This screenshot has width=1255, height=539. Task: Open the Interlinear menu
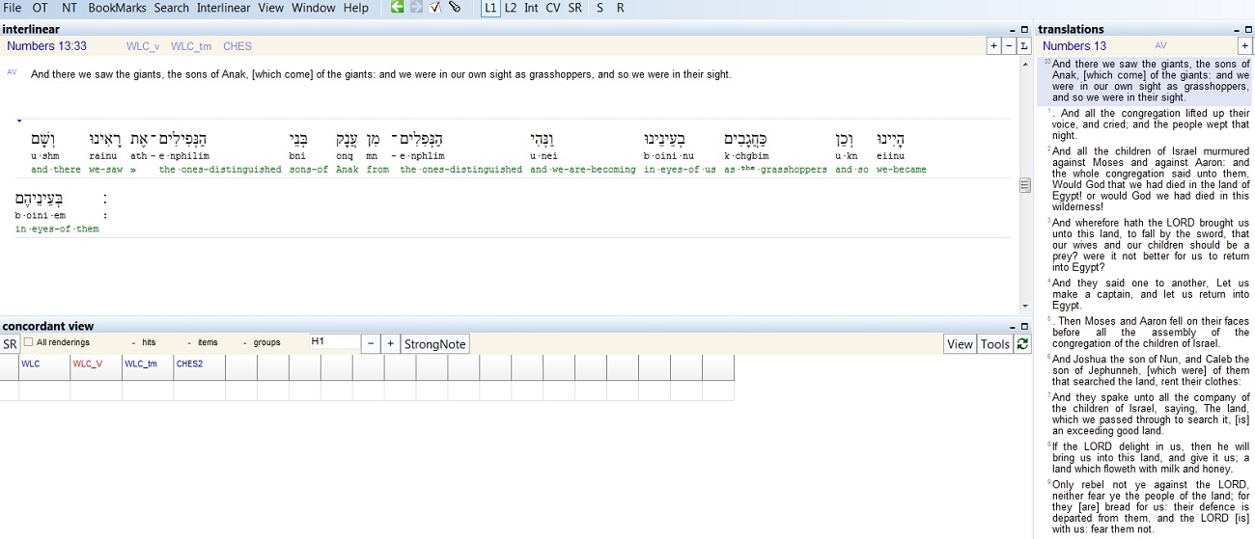(x=223, y=8)
